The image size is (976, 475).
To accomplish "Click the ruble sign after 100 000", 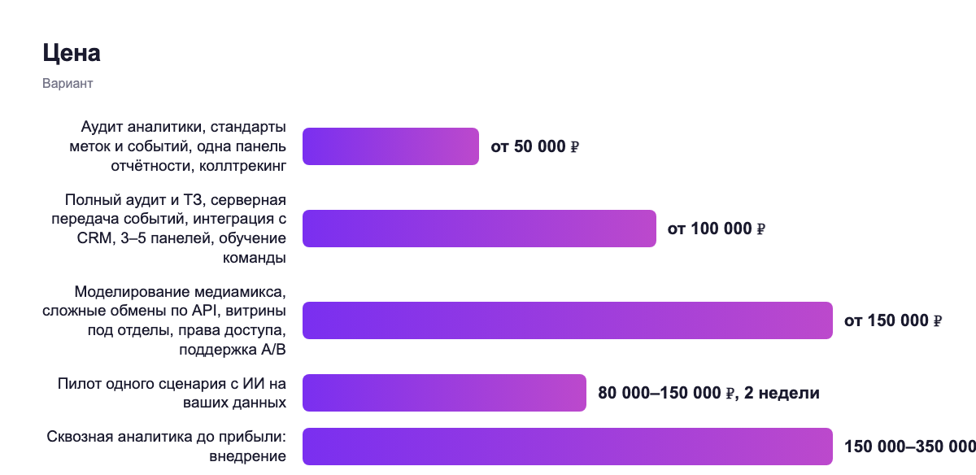I will point(761,229).
